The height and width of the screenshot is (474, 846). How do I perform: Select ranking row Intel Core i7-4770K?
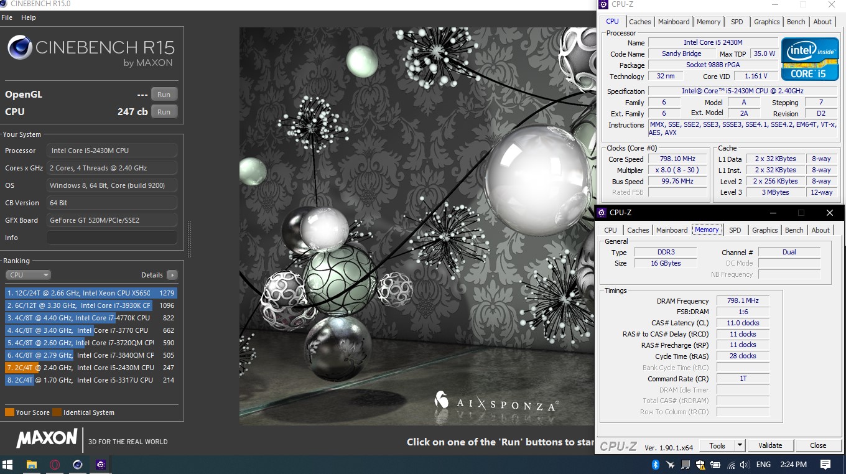coord(91,318)
